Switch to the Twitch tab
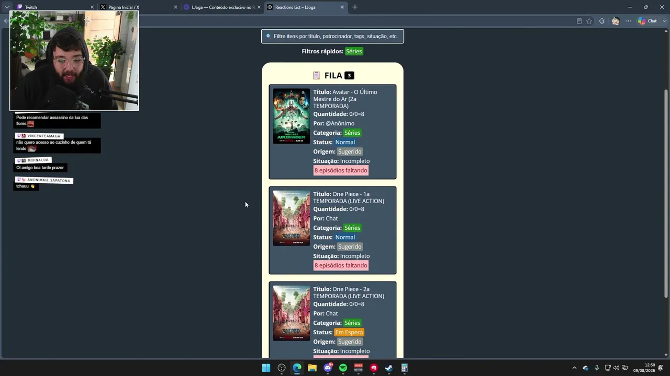This screenshot has height=376, width=670. coord(55,7)
